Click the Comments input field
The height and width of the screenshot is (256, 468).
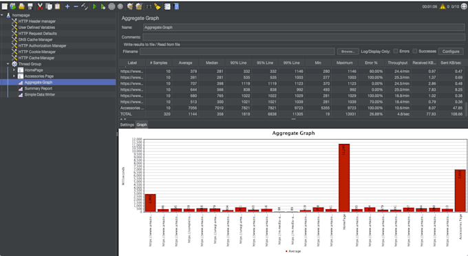point(304,37)
